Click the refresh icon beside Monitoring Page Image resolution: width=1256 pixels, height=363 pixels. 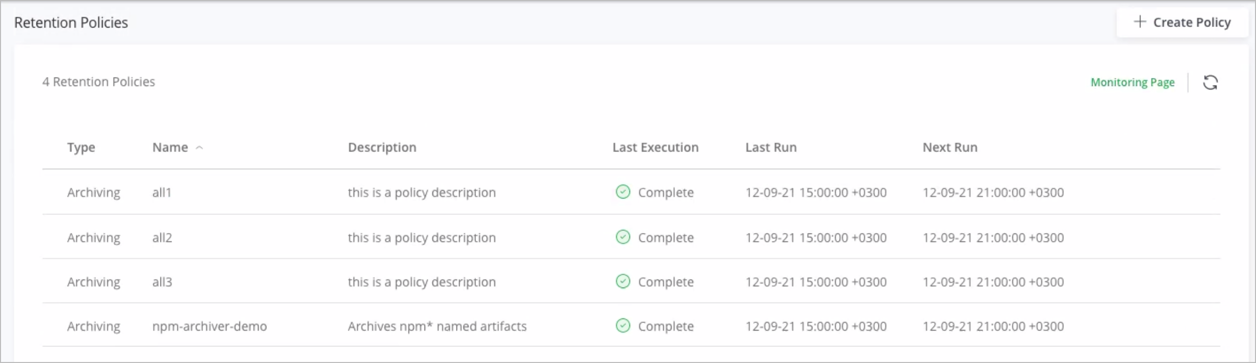click(1210, 82)
